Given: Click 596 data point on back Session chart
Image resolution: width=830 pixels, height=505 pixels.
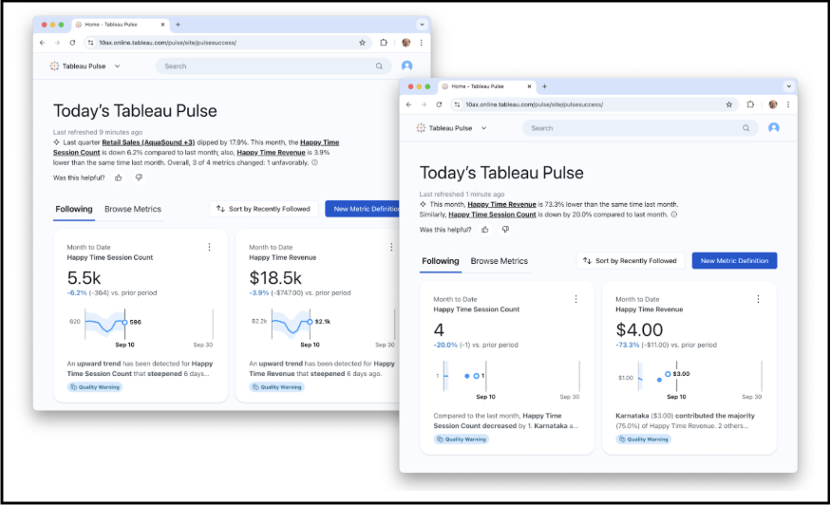Looking at the screenshot, I should click(125, 322).
